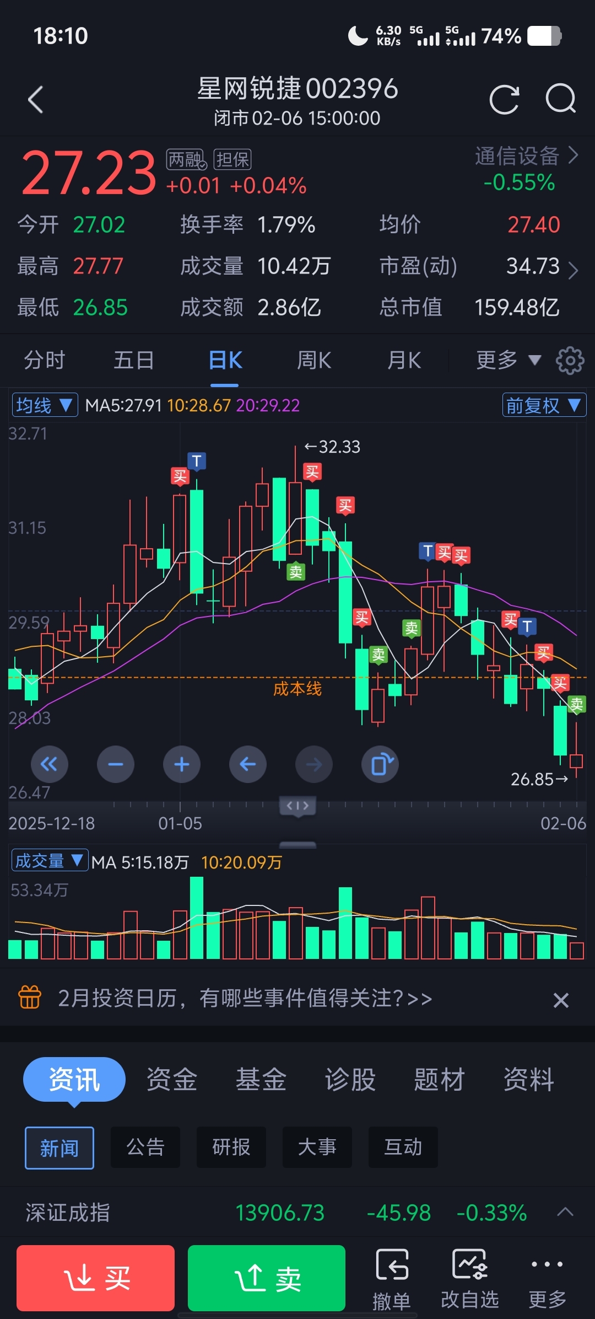The width and height of the screenshot is (595, 1319).
Task: Switch to 周K tab
Action: (x=314, y=361)
